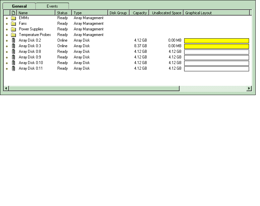Select the Array Disk 0:11 disk icon

tap(13, 69)
